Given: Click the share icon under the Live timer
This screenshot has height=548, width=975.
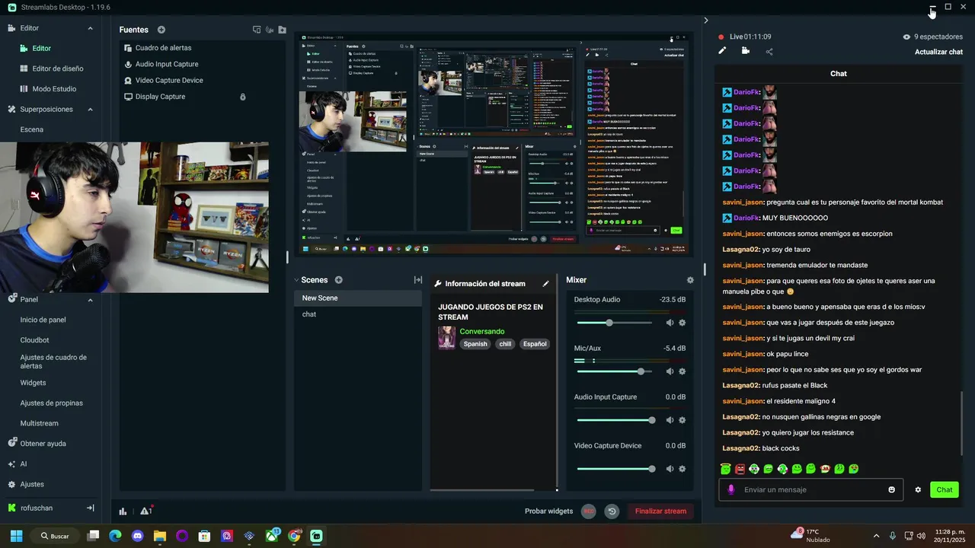Looking at the screenshot, I should click(x=769, y=51).
